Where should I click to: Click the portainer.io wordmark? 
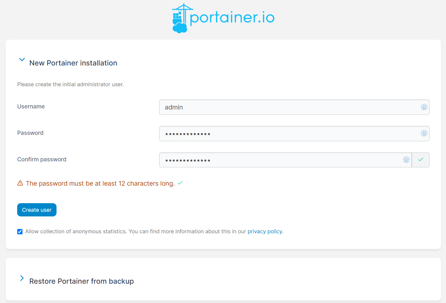coord(232,17)
